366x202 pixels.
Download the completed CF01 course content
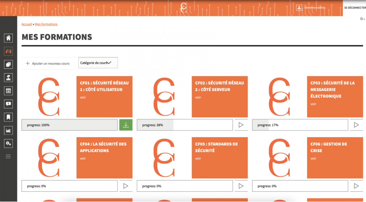pos(126,125)
